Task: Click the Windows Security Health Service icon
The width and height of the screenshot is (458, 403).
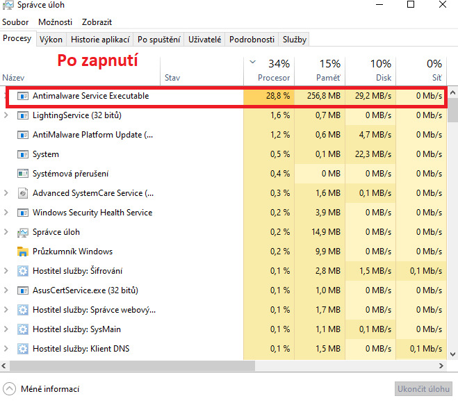Action: (22, 213)
